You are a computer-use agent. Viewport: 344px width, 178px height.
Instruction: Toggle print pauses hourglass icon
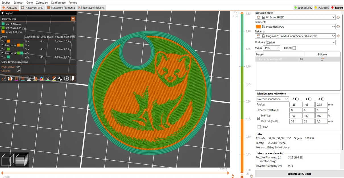coord(48,78)
